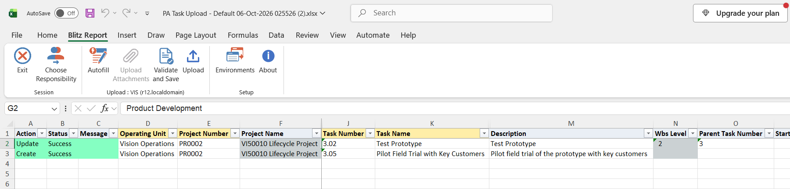Screen dimensions: 790x189
Task: Open the Help tab
Action: click(408, 35)
